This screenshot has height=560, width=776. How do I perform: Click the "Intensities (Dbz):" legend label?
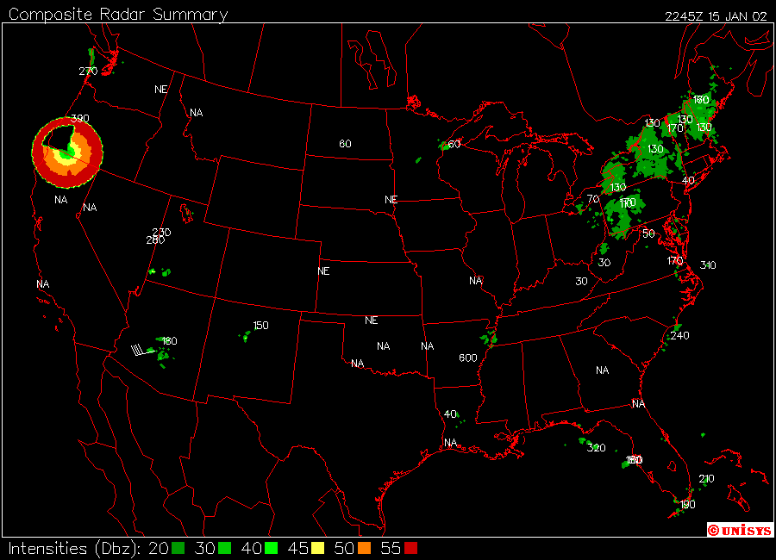point(74,549)
